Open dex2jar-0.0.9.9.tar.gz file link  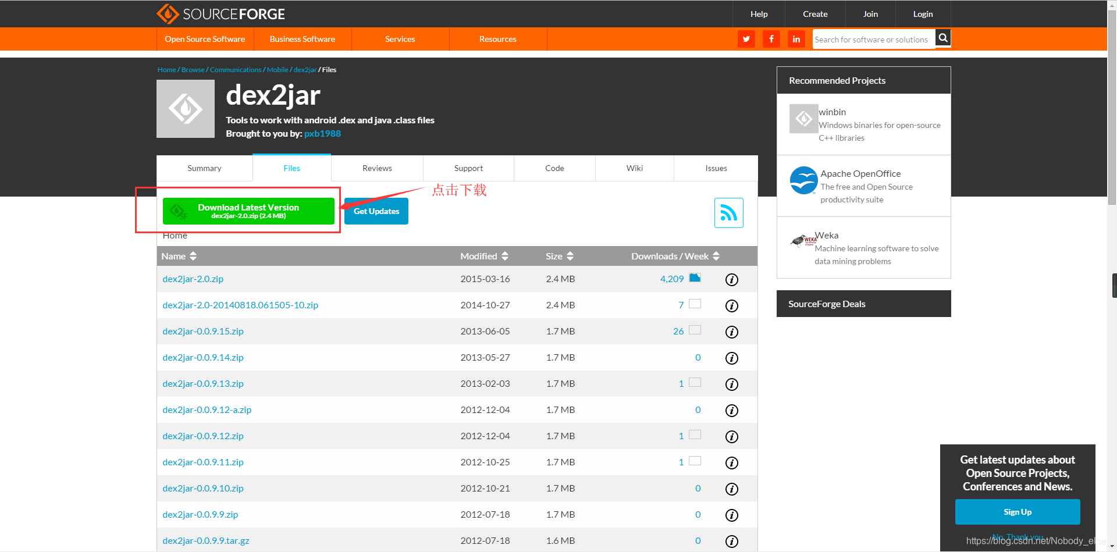(206, 541)
